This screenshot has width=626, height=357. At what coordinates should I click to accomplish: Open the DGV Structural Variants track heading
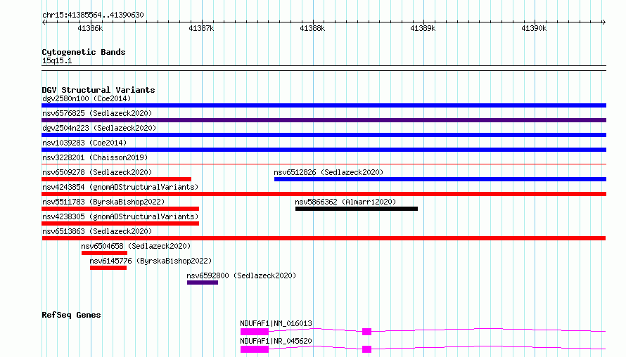(98, 90)
